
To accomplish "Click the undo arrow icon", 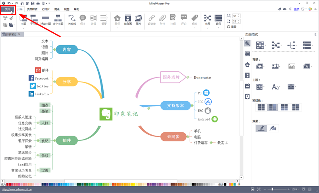I will pos(9,4).
